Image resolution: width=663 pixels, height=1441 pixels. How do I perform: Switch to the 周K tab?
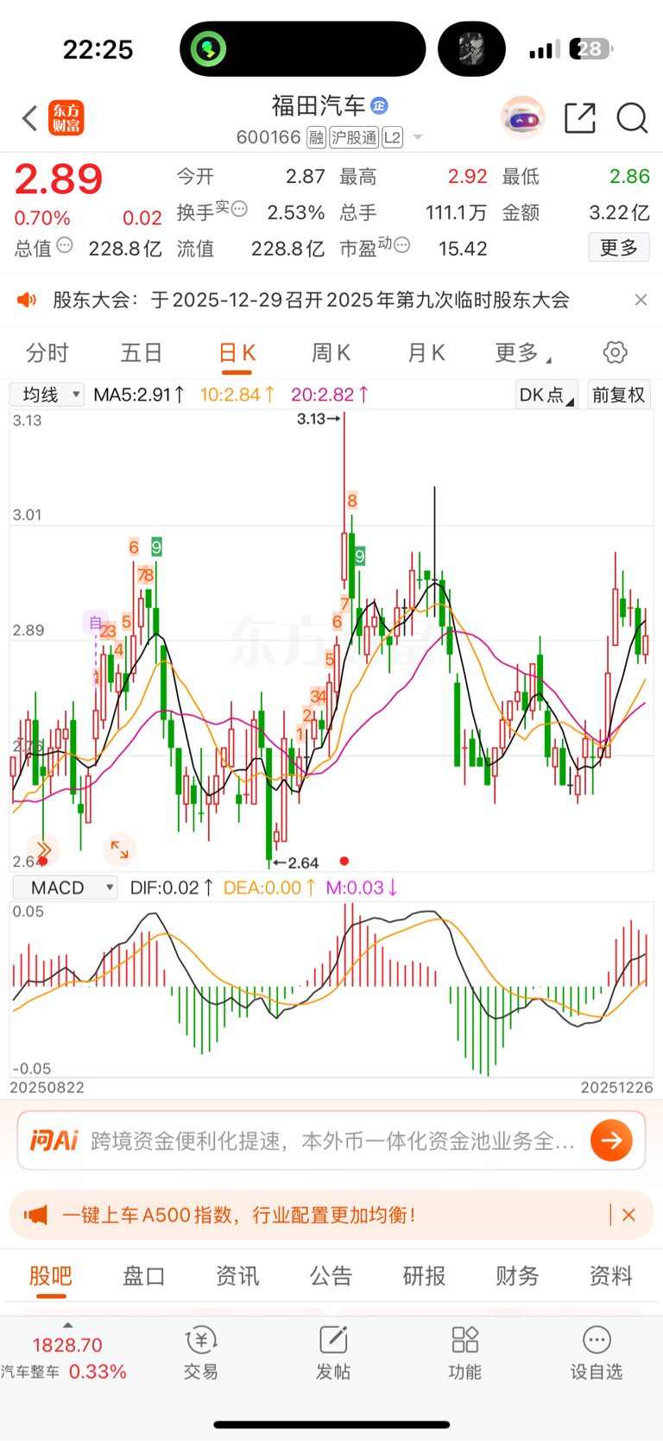[331, 352]
